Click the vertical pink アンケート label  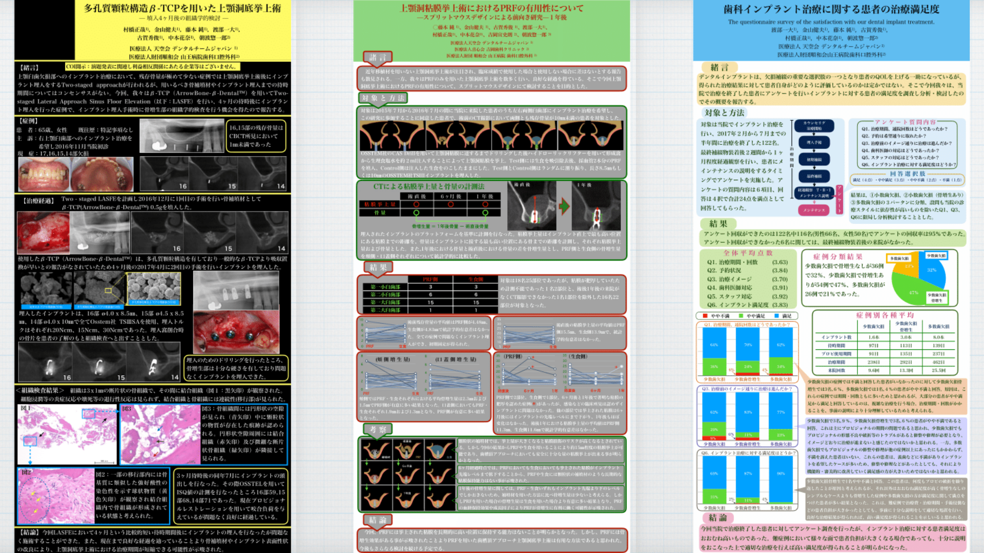pos(839,200)
